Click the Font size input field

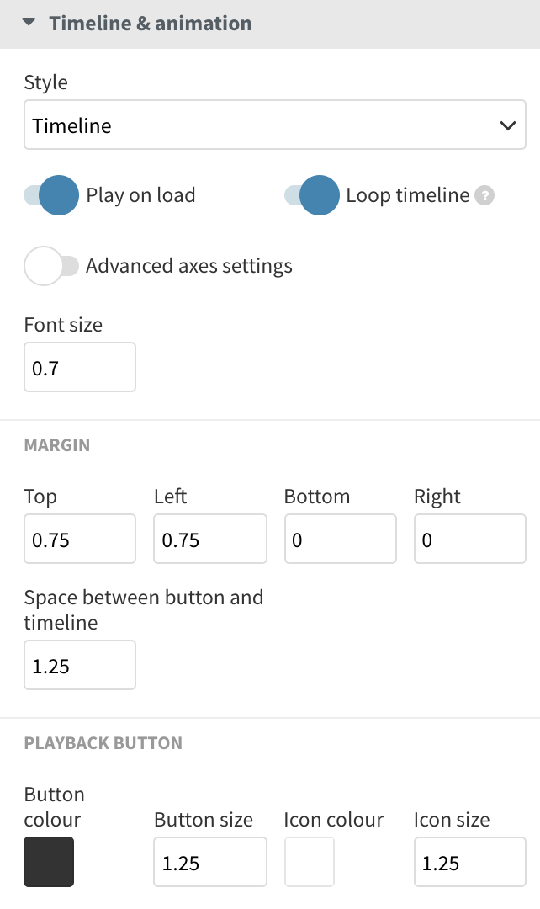[80, 367]
